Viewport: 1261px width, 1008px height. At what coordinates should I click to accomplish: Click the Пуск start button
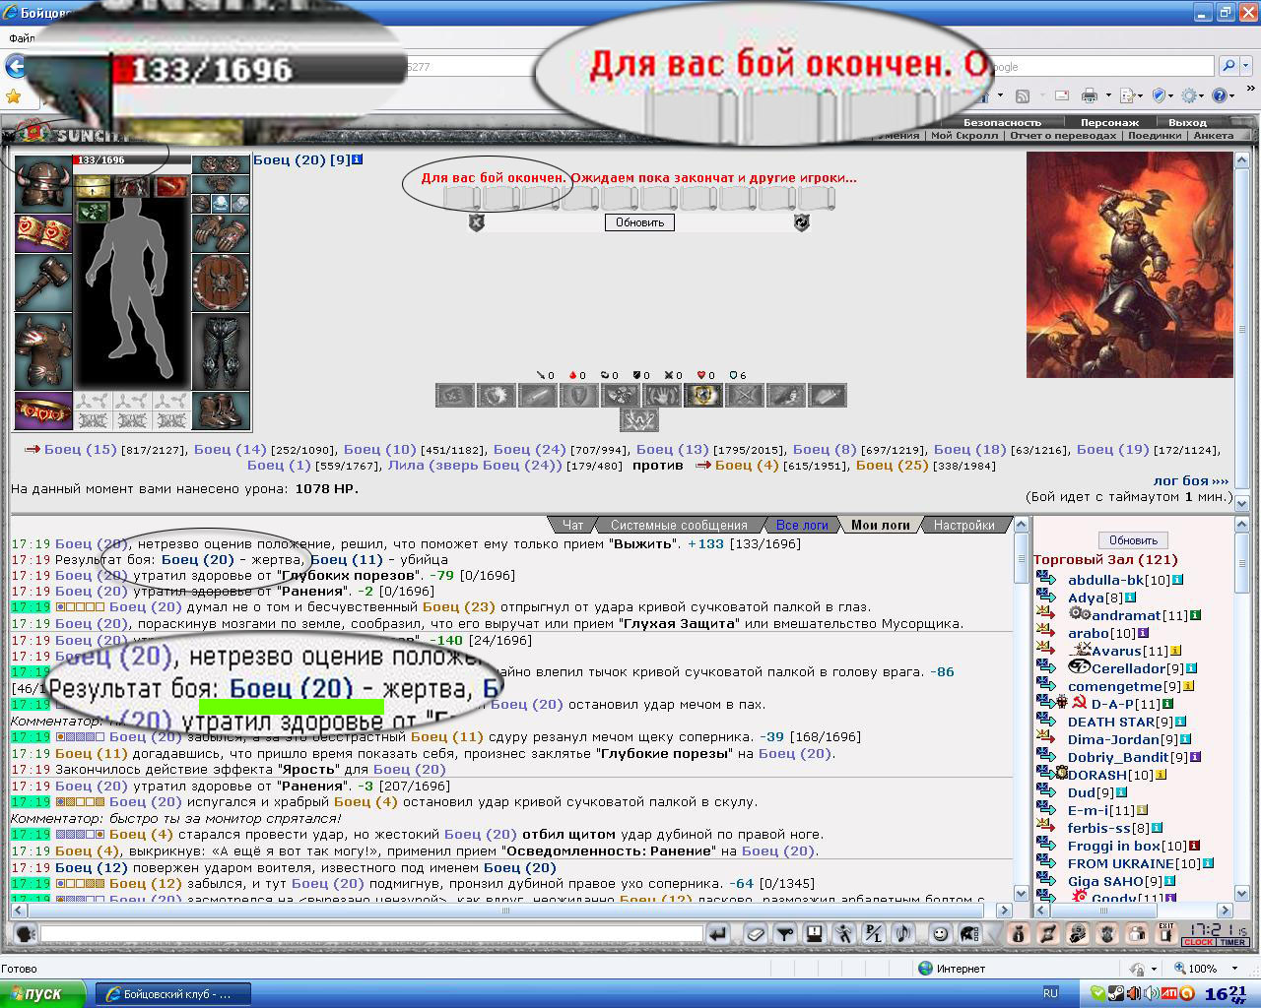(x=43, y=993)
